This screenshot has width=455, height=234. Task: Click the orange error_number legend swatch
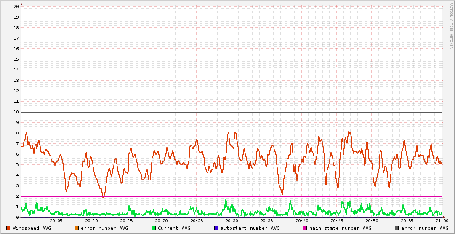77,228
